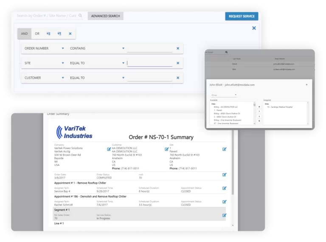Delete the SITE filter row
Viewport: 326px width, 242px height.
(x=178, y=63)
